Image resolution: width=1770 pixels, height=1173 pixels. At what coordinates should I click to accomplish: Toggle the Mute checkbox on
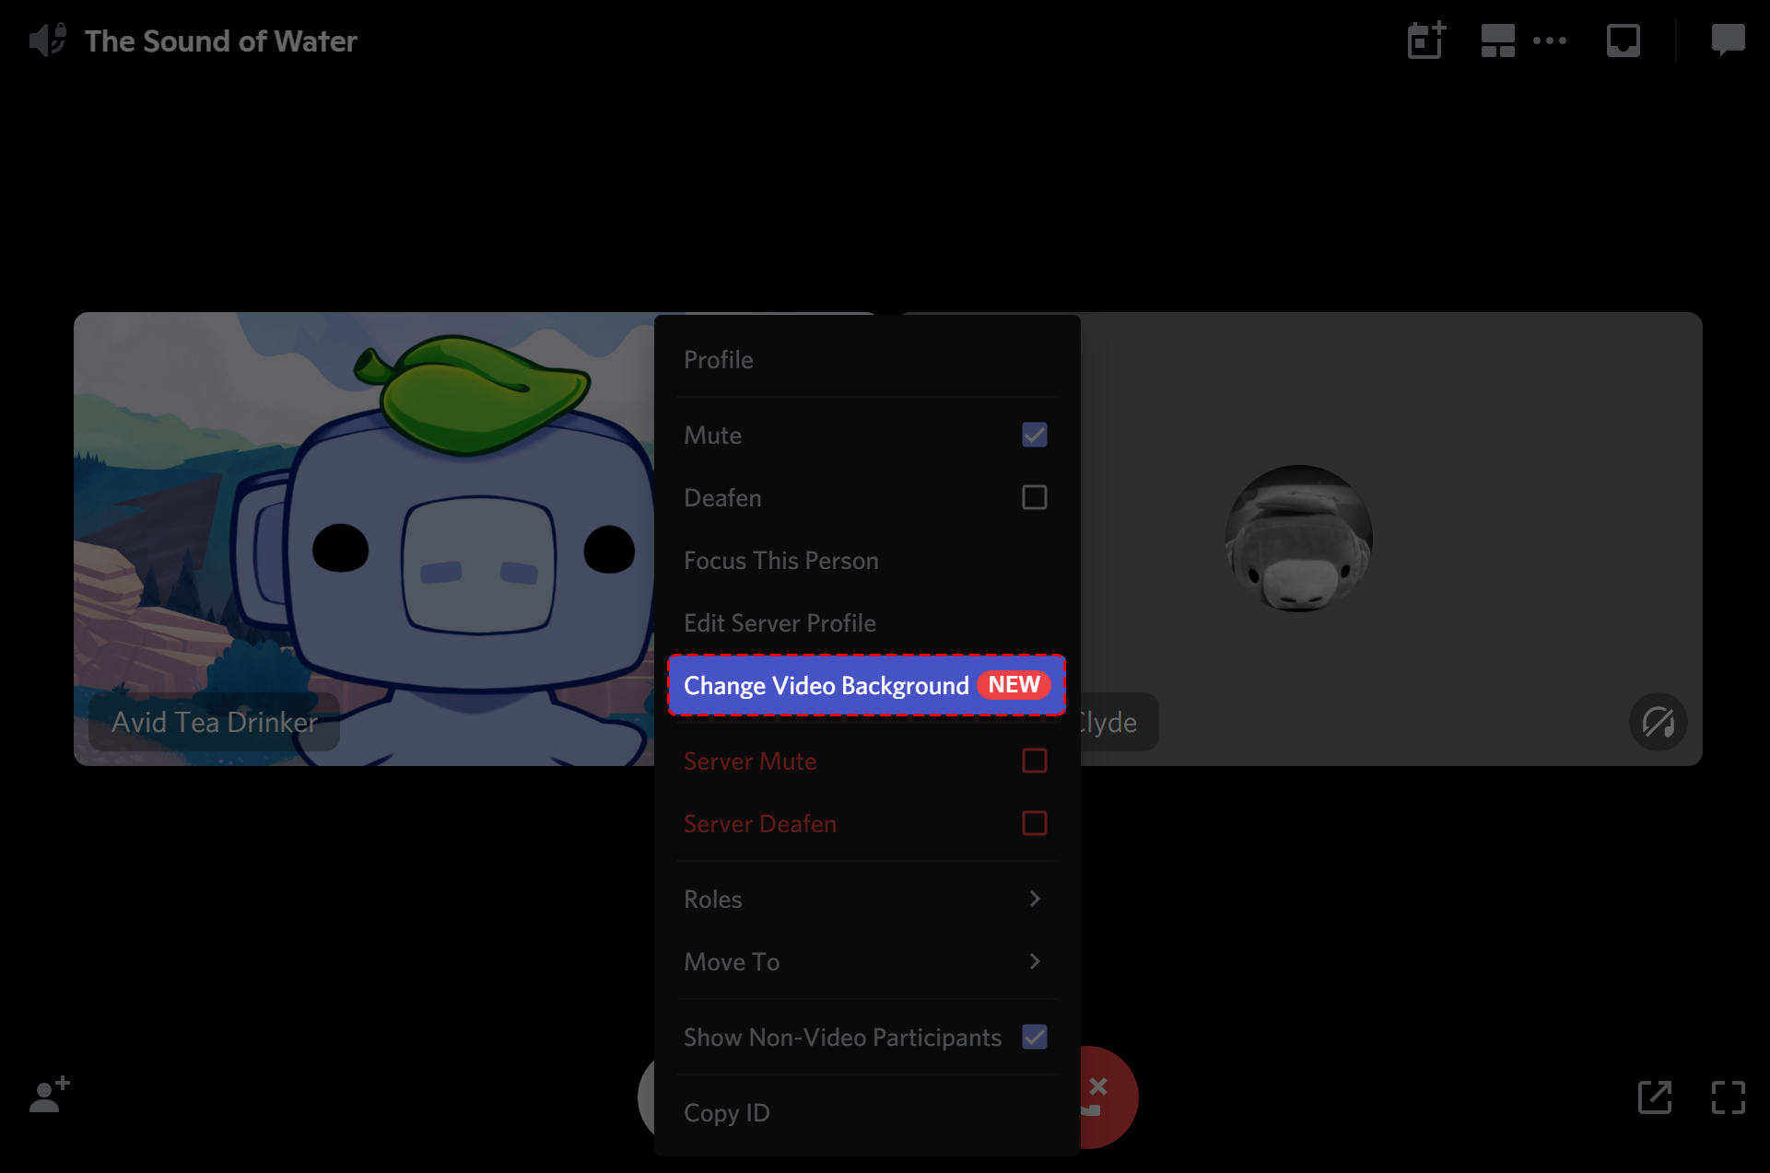[x=1034, y=435]
